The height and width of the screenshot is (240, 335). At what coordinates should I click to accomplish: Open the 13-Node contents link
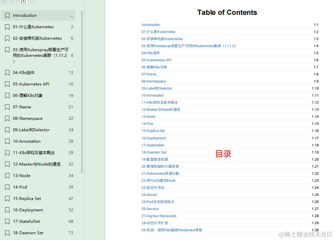click(148, 116)
